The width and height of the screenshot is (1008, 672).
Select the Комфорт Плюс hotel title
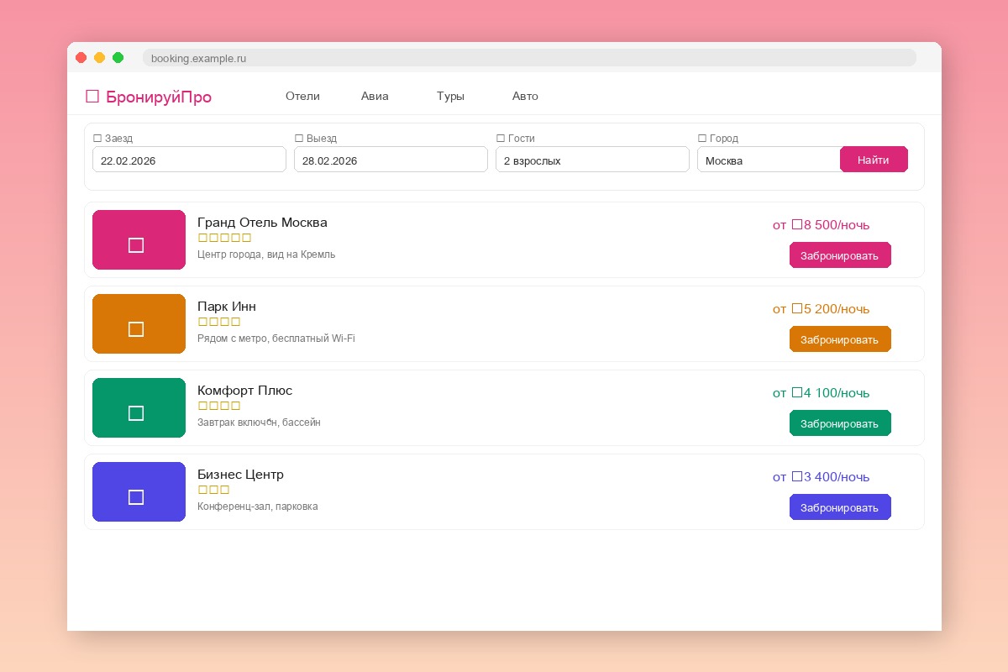coord(244,391)
